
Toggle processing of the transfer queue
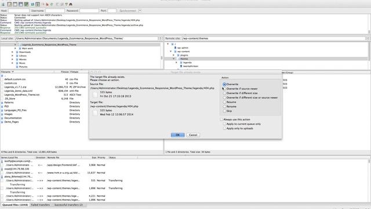click(x=37, y=4)
